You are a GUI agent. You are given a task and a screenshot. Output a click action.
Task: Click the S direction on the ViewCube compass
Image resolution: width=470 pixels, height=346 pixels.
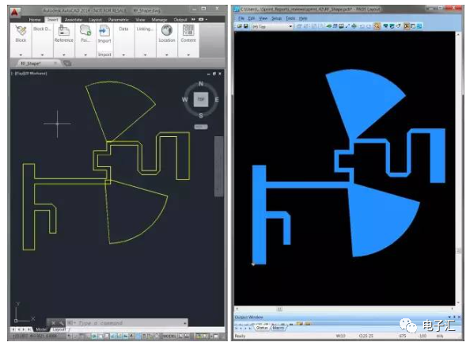(201, 116)
